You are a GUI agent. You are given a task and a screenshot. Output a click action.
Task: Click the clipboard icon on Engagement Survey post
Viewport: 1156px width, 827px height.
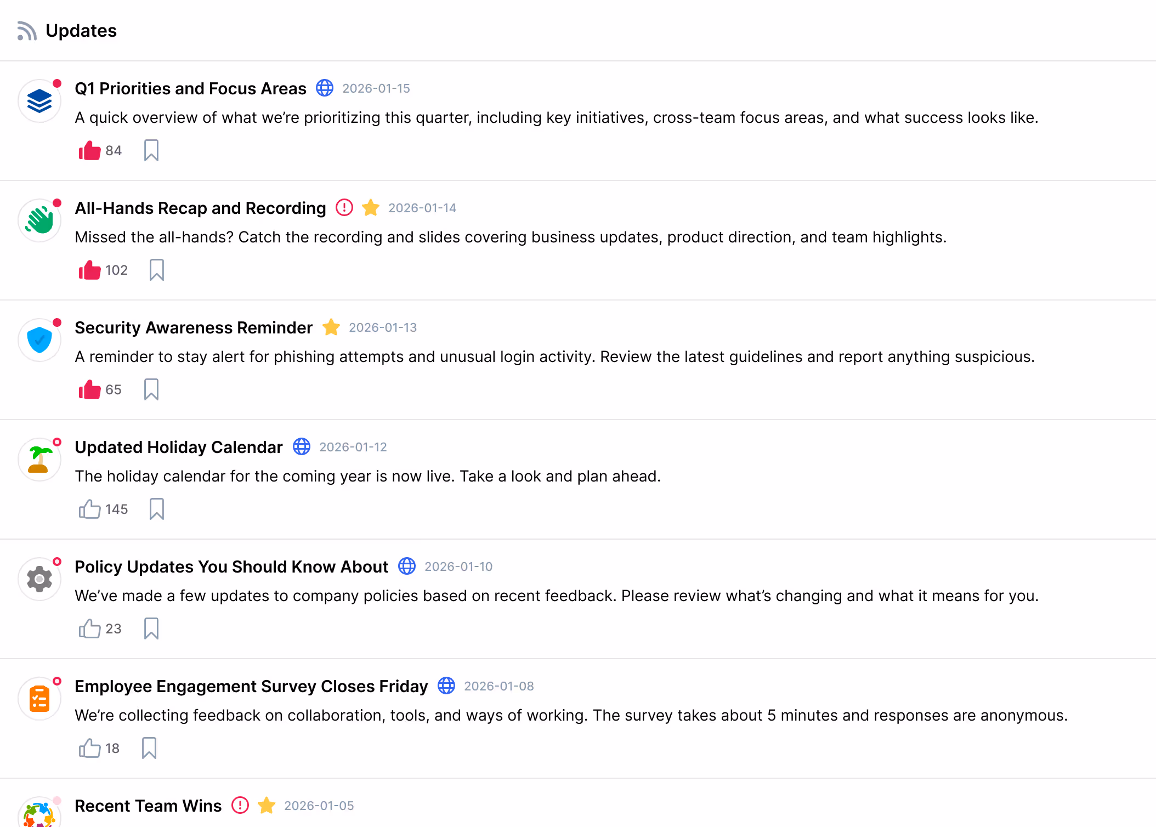[39, 698]
